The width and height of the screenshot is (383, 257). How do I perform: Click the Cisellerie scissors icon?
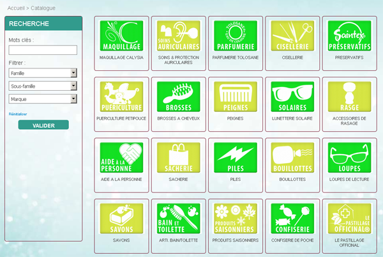pos(292,36)
